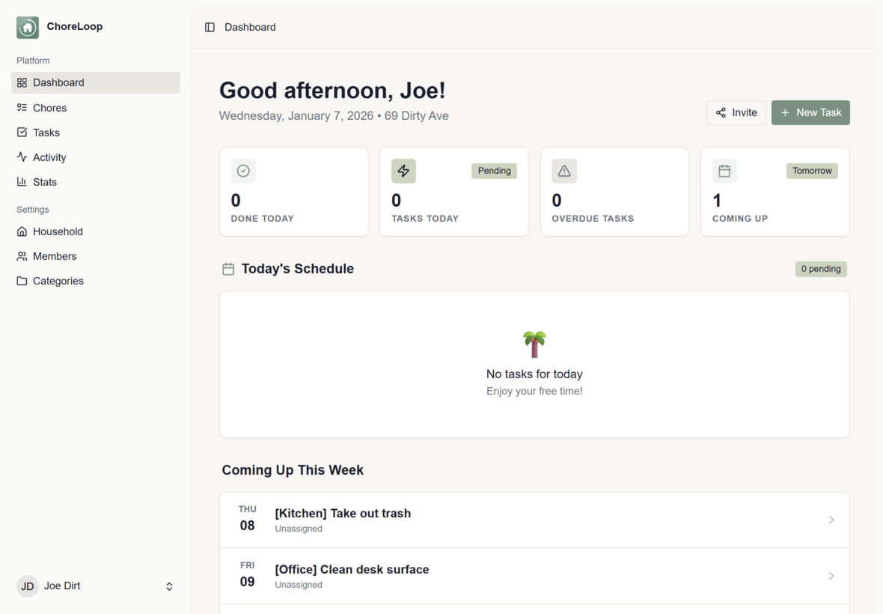Click the No tasks for today message
Viewport: 883px width, 614px height.
(x=534, y=374)
